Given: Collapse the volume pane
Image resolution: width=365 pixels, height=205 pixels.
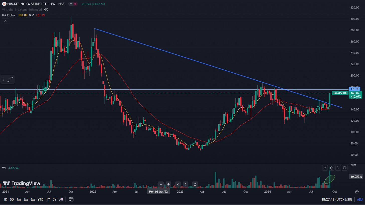Looking at the screenshot, I should (338, 168).
